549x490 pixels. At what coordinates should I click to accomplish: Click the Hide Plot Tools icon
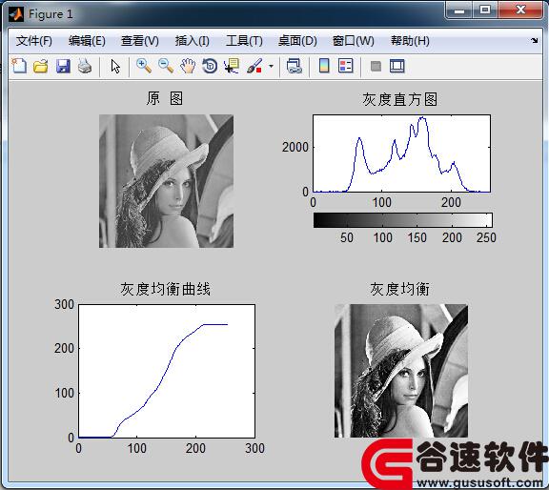[376, 66]
